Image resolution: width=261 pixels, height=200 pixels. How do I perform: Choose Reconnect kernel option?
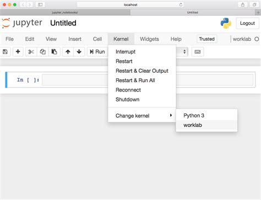pos(142,90)
